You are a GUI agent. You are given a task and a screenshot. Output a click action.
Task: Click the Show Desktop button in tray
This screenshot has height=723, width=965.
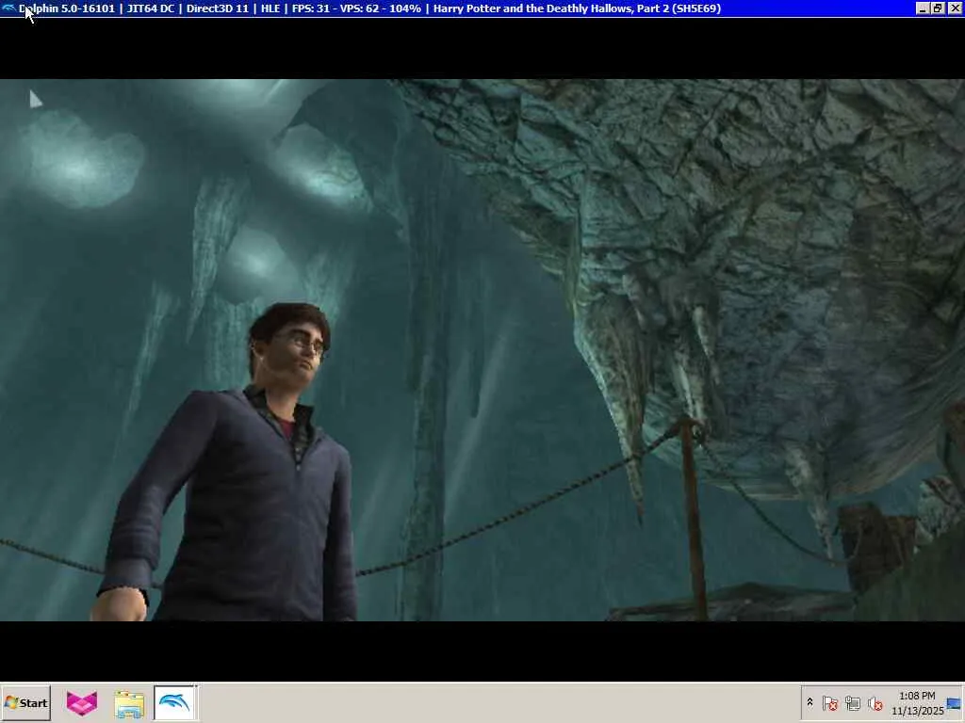[956, 702]
